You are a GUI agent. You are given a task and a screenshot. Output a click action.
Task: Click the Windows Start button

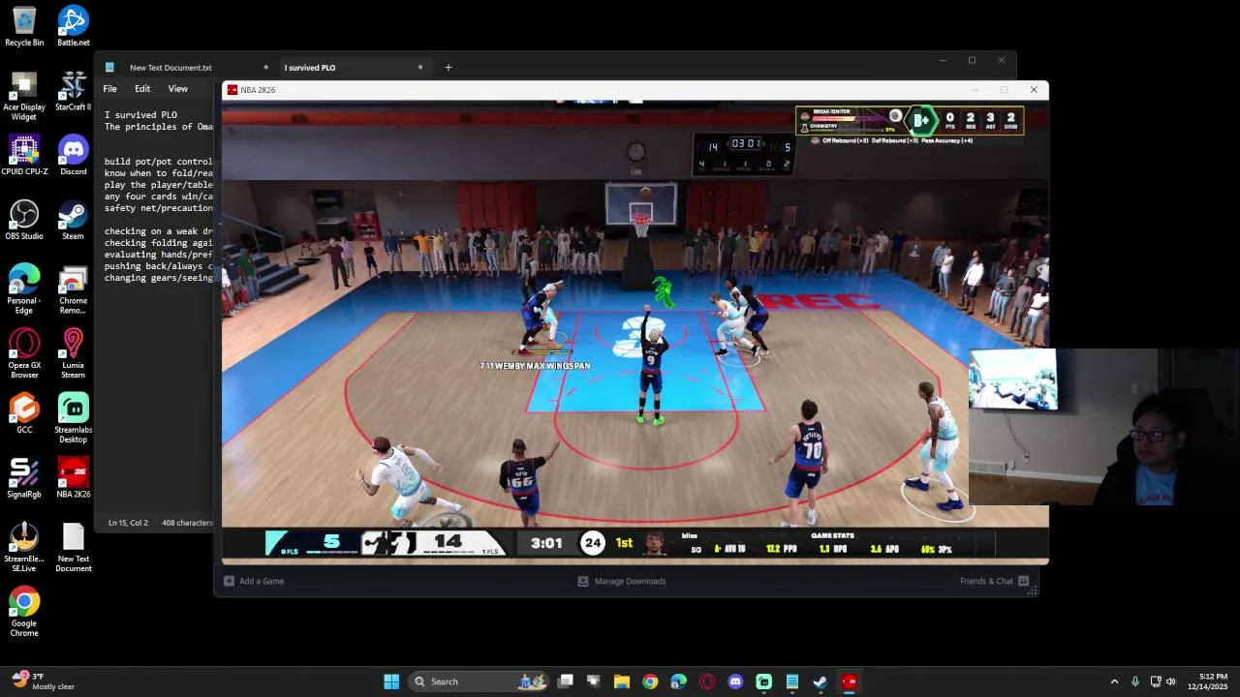click(391, 682)
